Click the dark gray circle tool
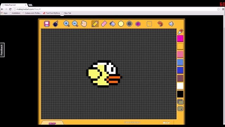 tap(129, 24)
